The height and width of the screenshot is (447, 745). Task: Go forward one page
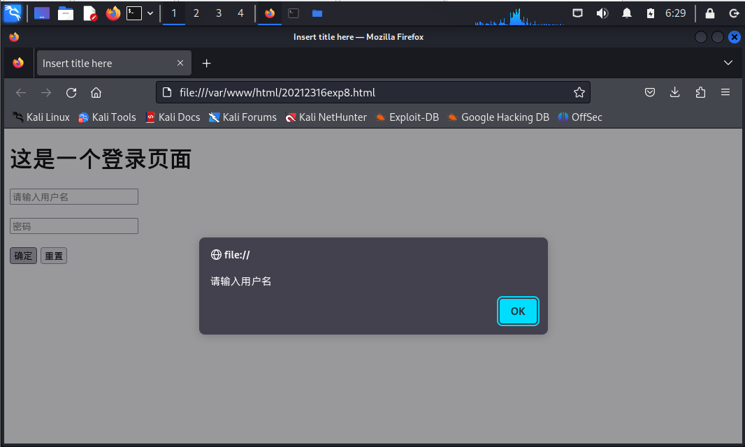click(x=46, y=93)
